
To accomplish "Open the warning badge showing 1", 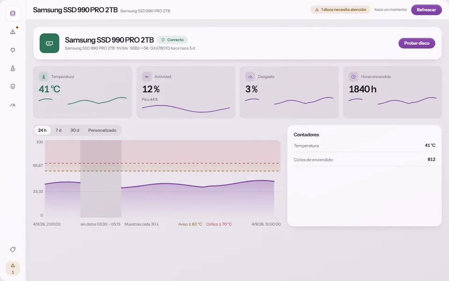I will click(13, 268).
